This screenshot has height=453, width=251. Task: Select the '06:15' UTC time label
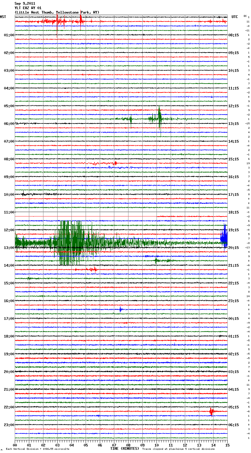[x=234, y=425]
